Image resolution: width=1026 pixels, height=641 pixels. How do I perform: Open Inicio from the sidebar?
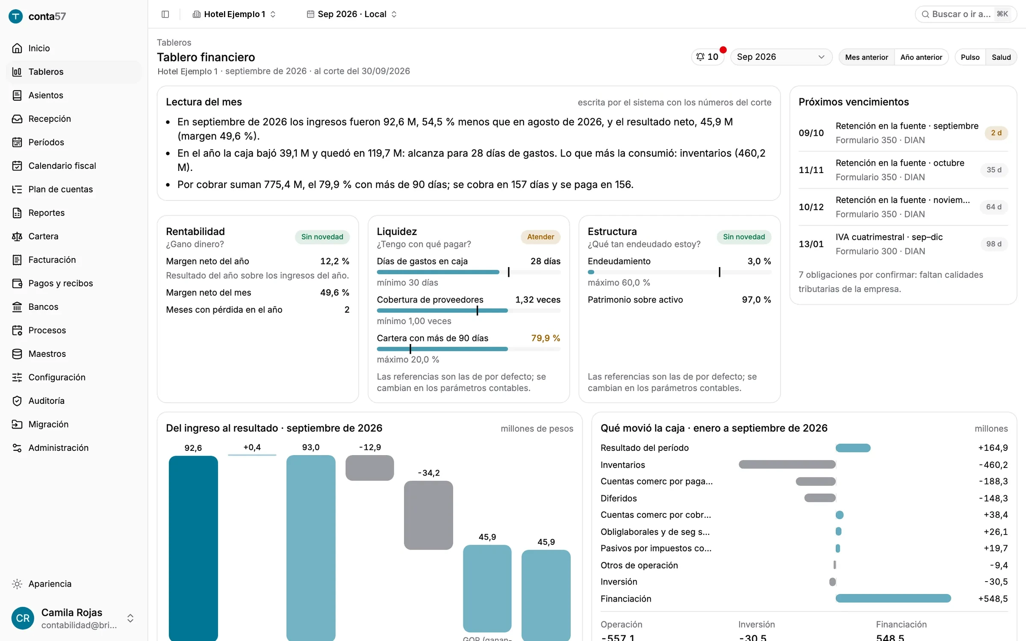point(74,48)
